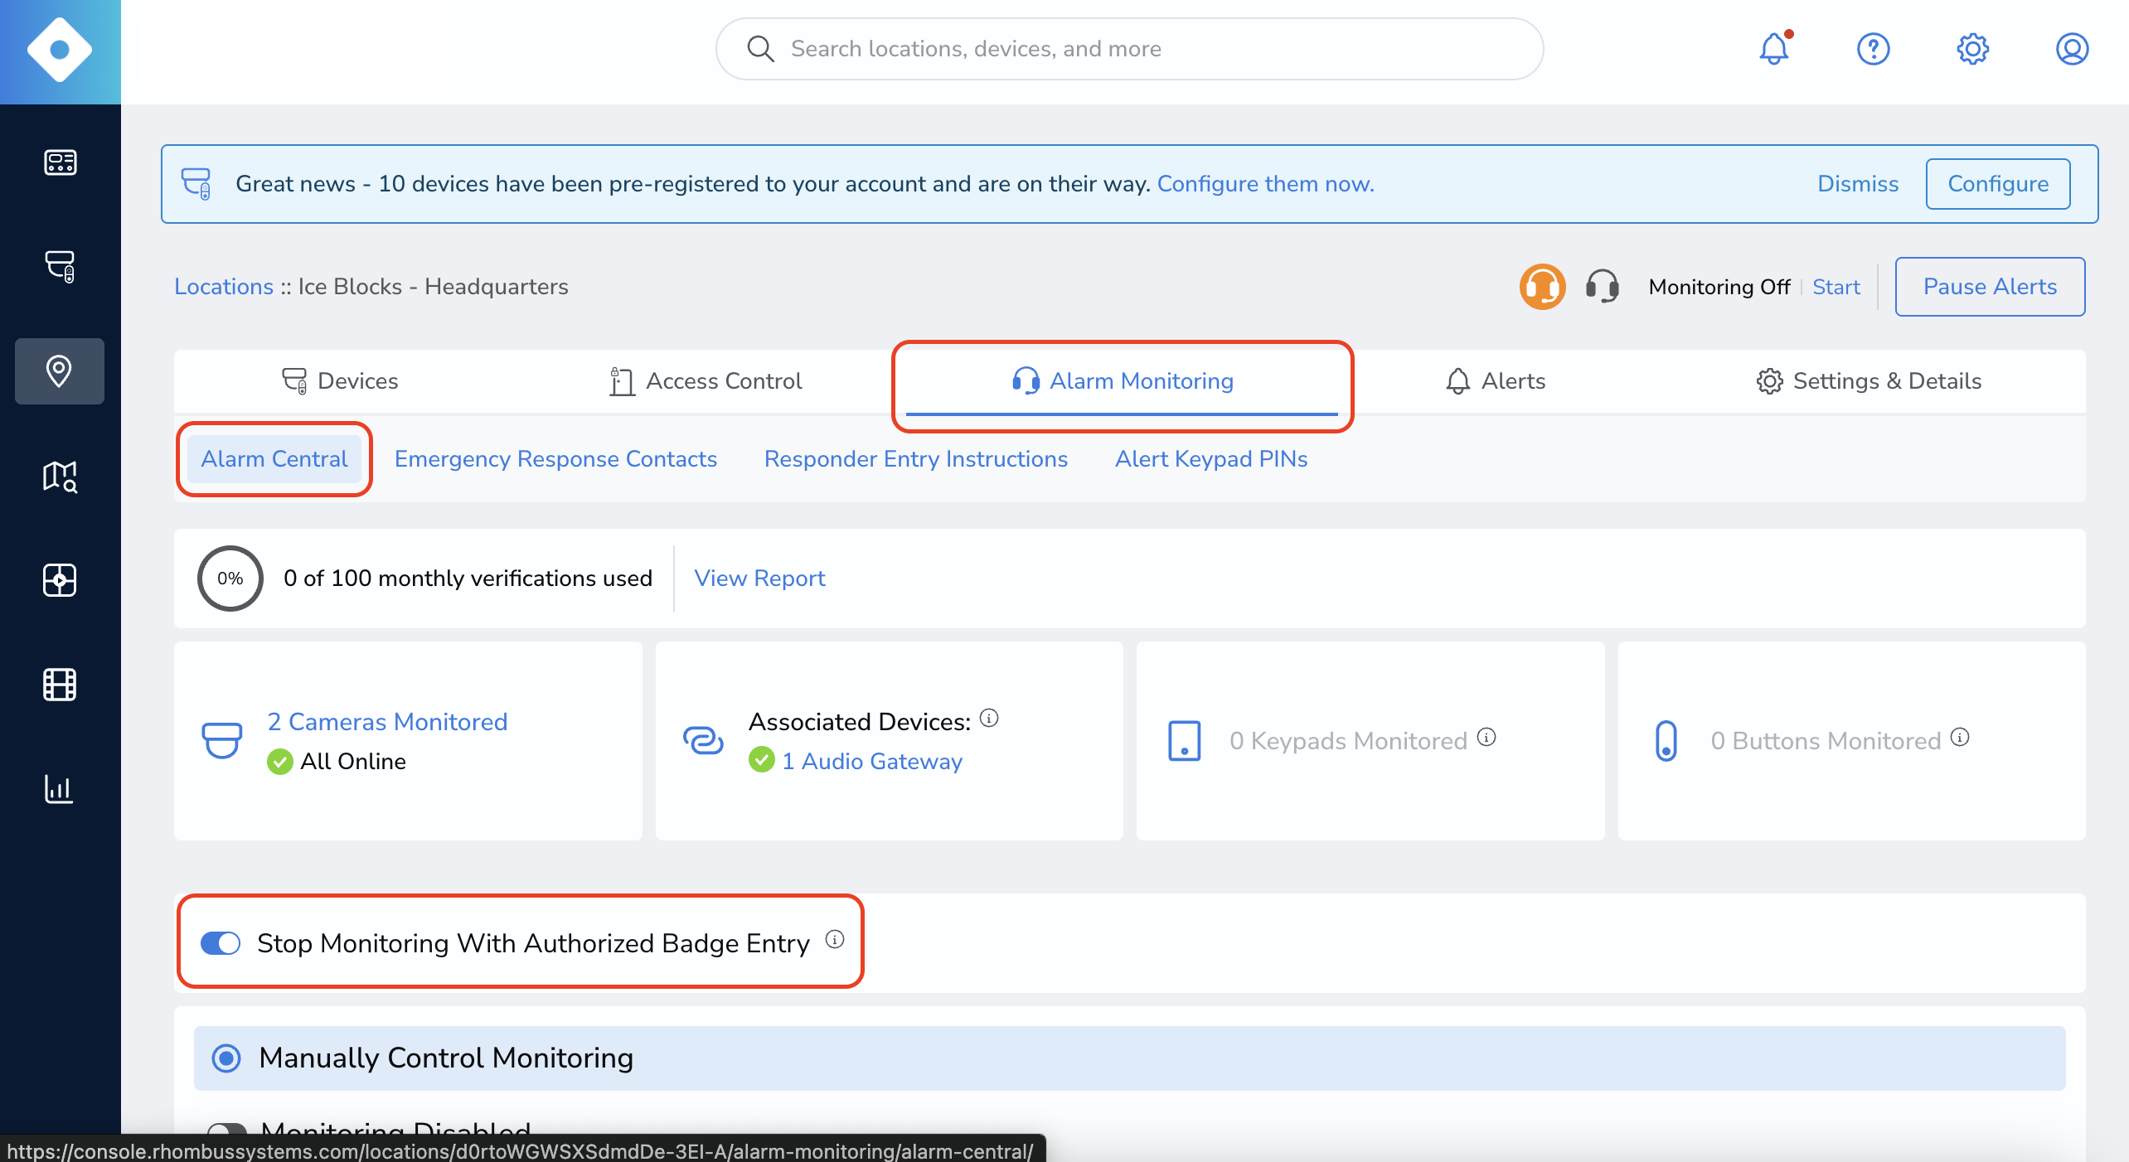Open the Emergency Response Contacts tab
This screenshot has height=1162, width=2129.
pos(555,459)
